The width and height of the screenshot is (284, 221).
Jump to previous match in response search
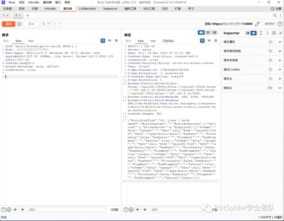(x=138, y=210)
